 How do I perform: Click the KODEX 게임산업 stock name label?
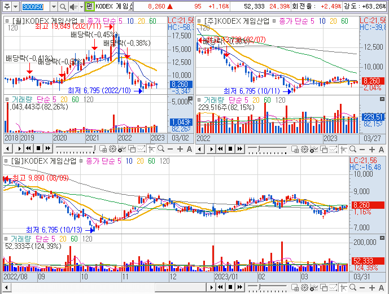pyautogui.click(x=113, y=6)
